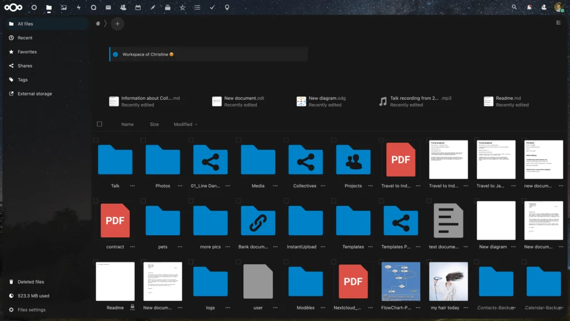Open the Files app icon
570x321 pixels.
pyautogui.click(x=49, y=7)
